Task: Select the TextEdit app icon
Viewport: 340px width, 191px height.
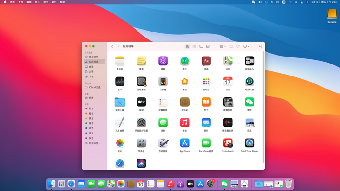Action: pos(120,122)
